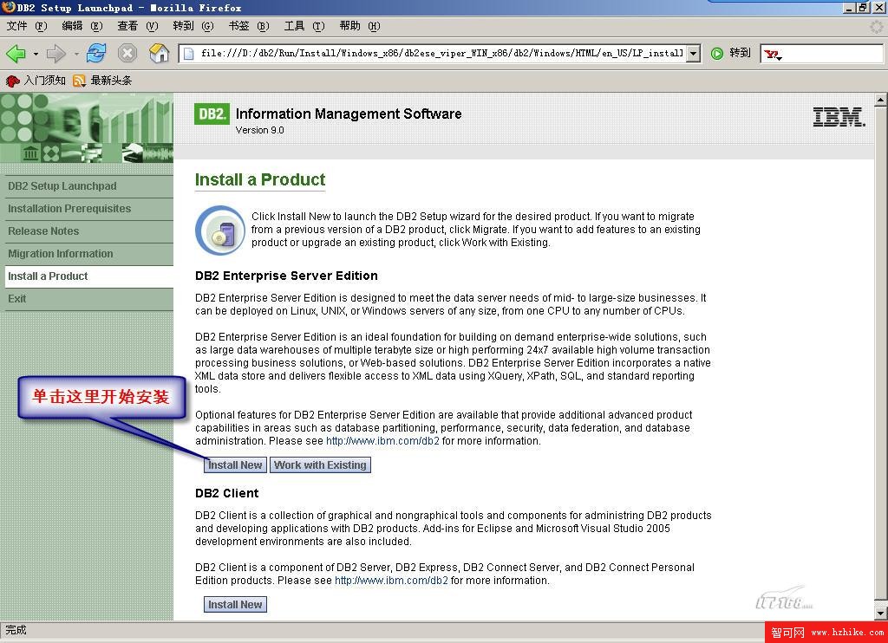The image size is (888, 643).
Task: Click the Forward arrow in Firefox toolbar
Action: [x=56, y=54]
